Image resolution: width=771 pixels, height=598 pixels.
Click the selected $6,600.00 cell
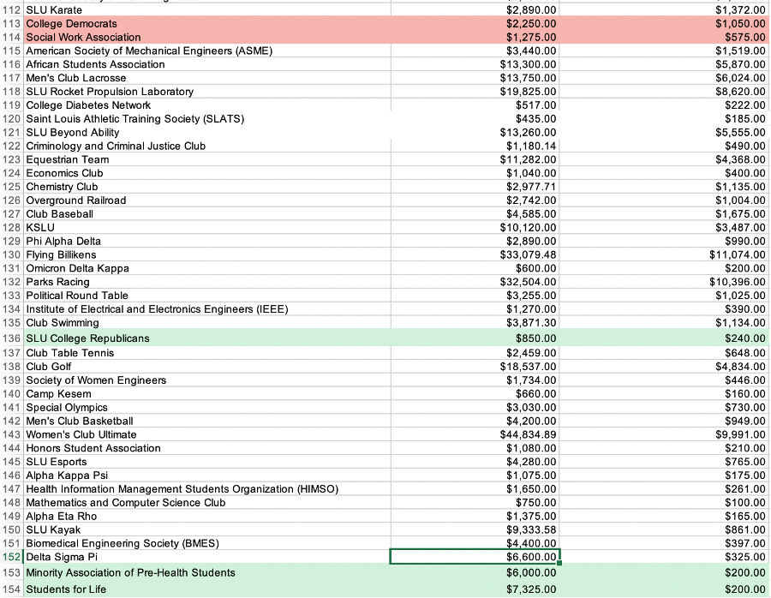click(x=475, y=558)
